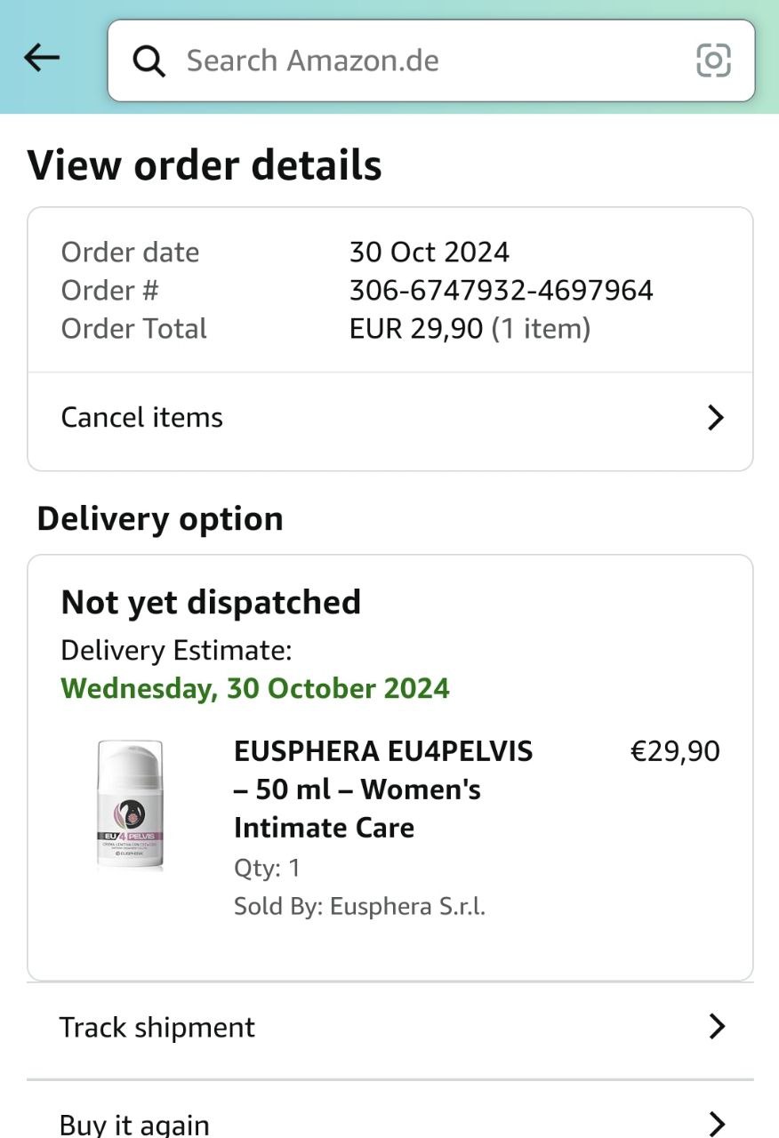Click the Track shipment chevron arrow
The image size is (779, 1138).
coord(716,1028)
